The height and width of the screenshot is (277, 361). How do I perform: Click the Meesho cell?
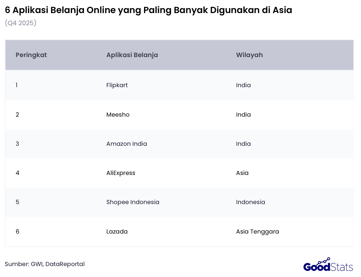tap(118, 115)
